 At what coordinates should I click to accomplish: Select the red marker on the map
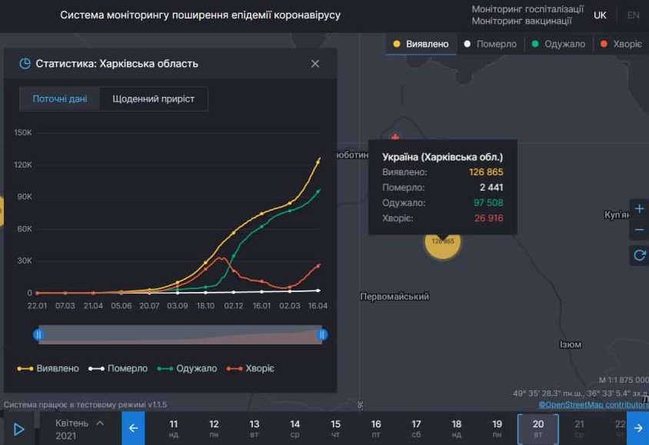[395, 137]
